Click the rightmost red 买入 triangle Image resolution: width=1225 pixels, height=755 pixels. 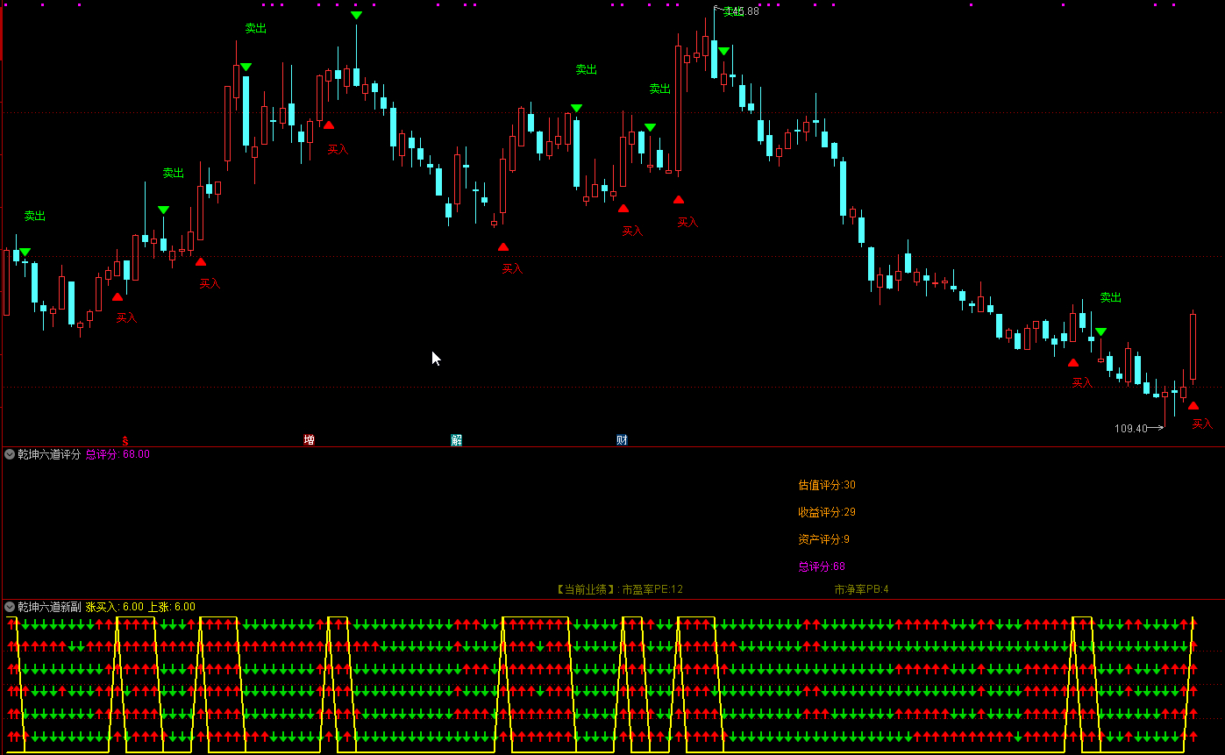point(1193,406)
